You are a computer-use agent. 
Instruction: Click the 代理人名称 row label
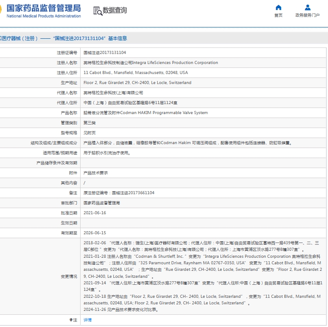pyautogui.click(x=67, y=93)
